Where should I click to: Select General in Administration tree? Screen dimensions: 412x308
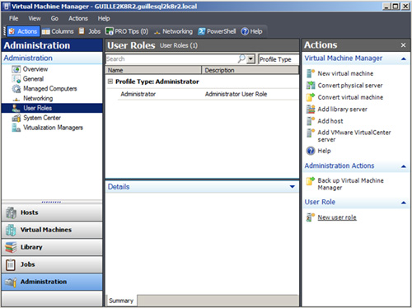pos(33,79)
